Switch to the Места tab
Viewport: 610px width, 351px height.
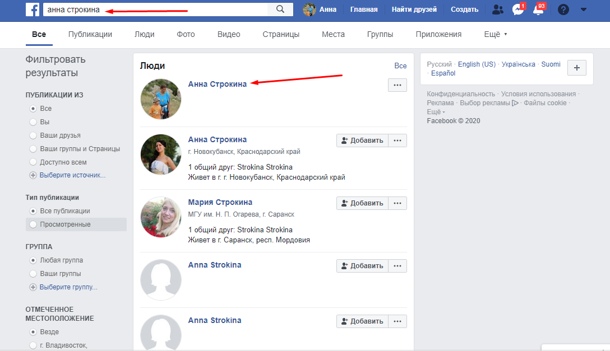[333, 34]
